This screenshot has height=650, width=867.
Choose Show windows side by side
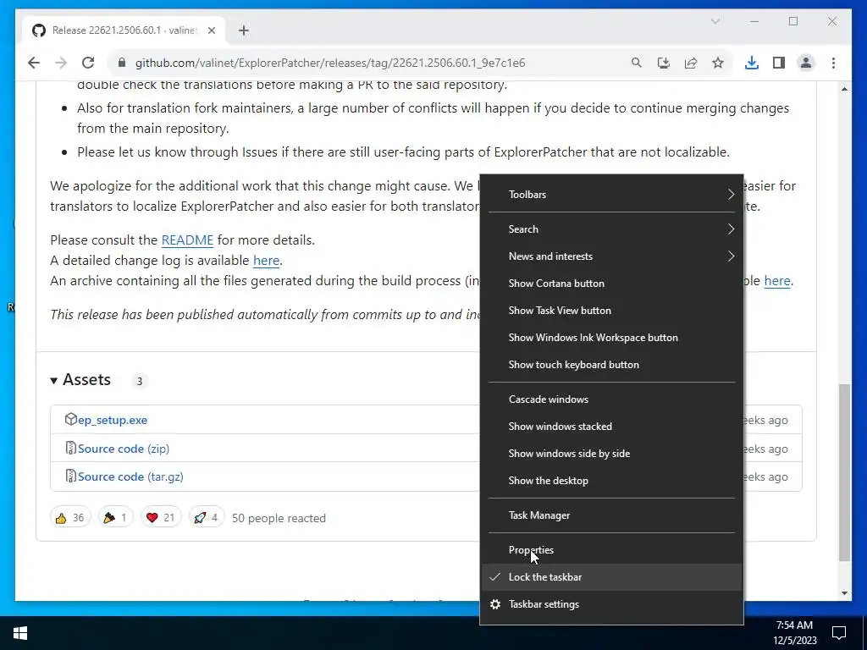click(611, 454)
